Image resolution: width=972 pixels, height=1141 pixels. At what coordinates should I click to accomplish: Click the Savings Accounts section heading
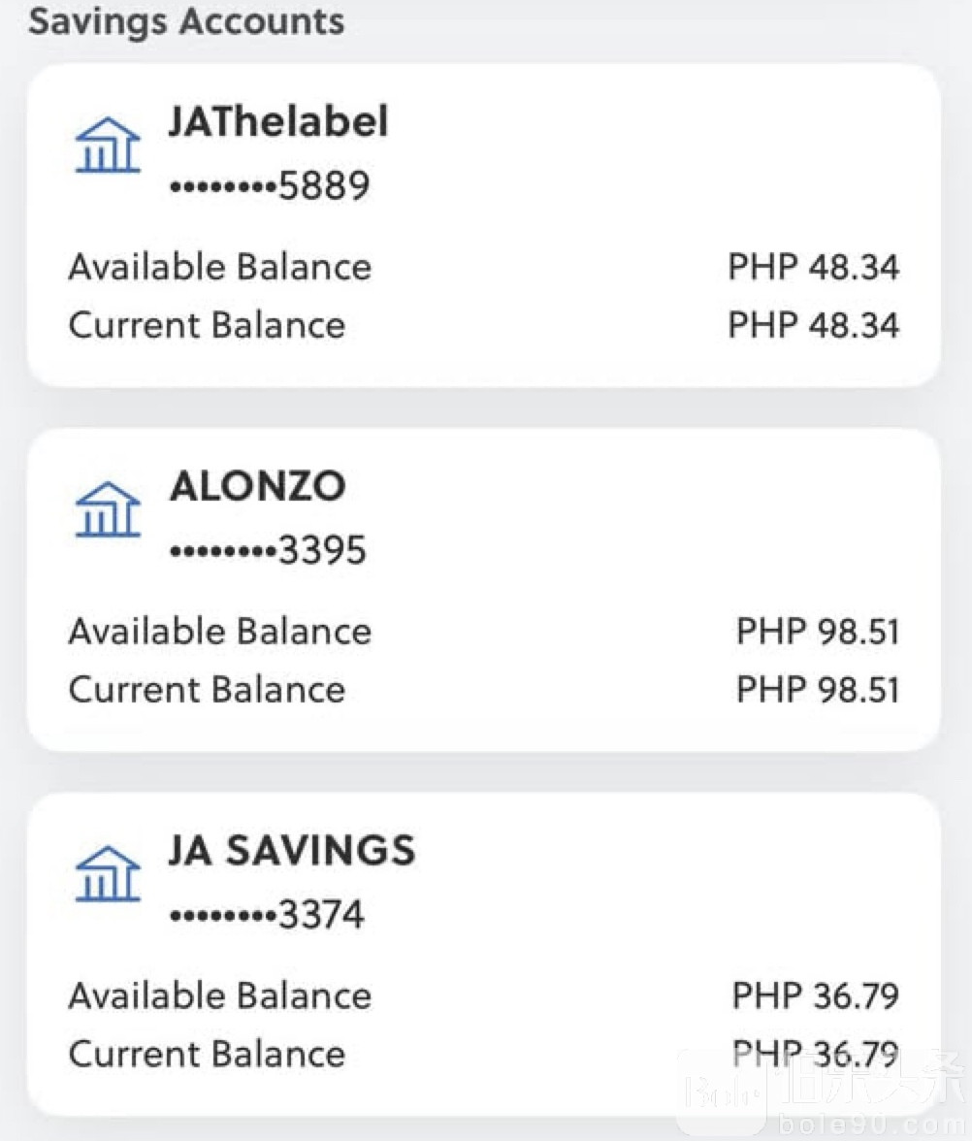186,21
